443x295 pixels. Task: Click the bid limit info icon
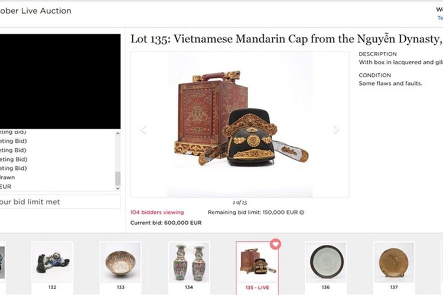point(302,212)
